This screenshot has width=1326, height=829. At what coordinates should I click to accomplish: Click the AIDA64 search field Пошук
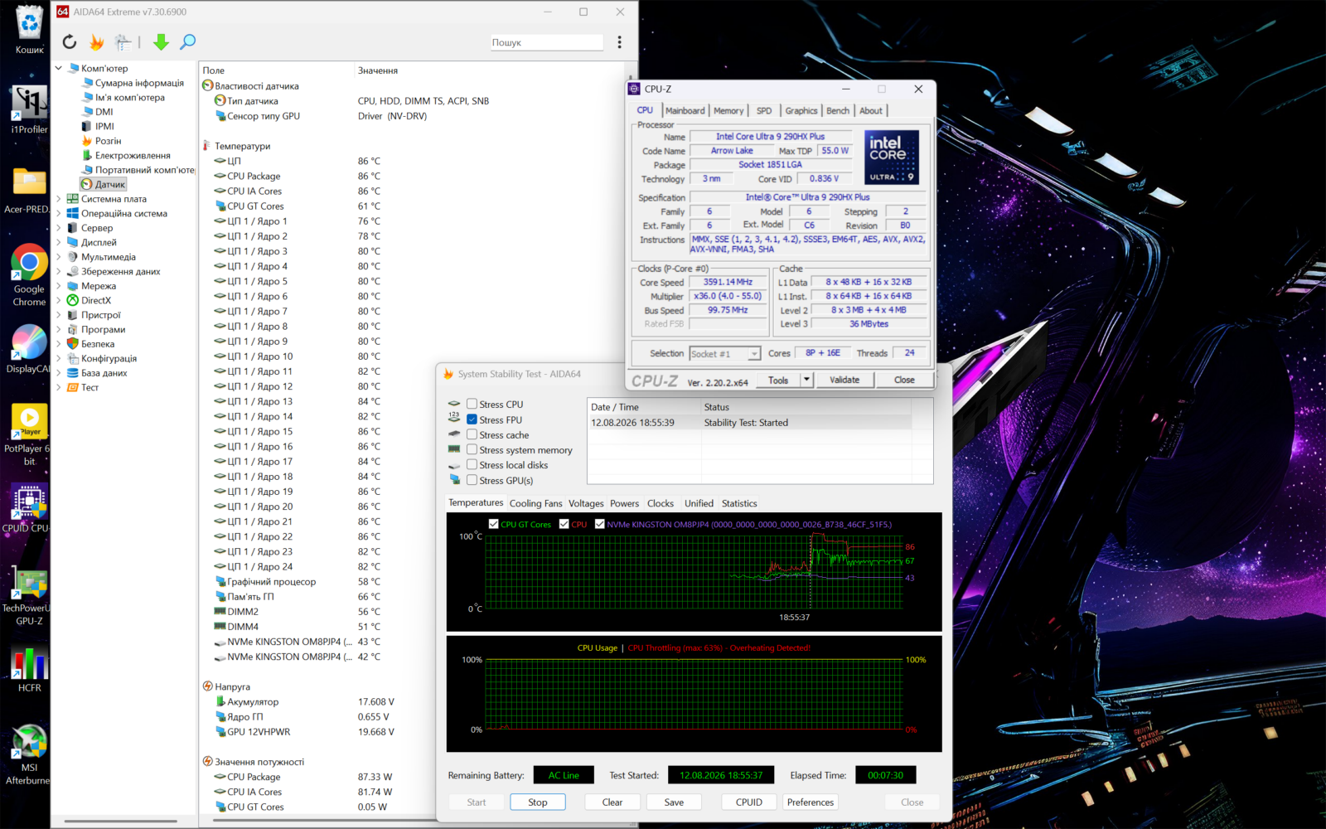tap(547, 42)
